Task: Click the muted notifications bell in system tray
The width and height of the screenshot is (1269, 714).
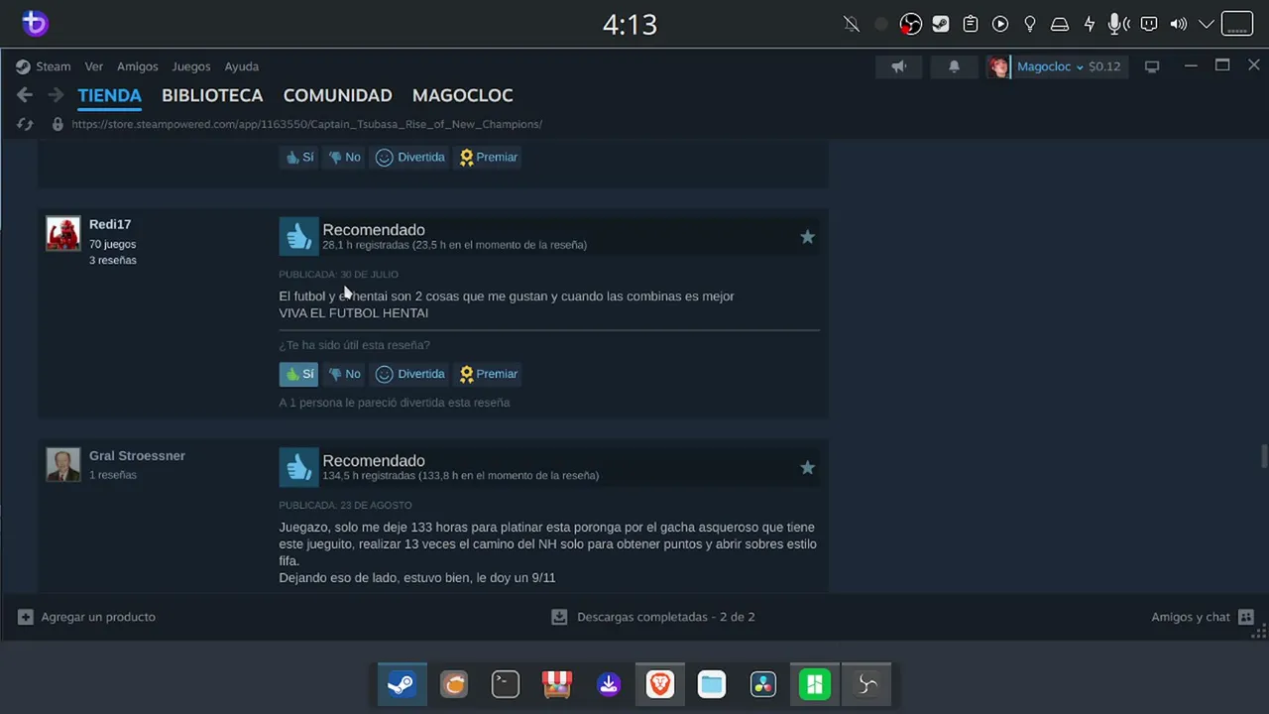Action: coord(851,24)
